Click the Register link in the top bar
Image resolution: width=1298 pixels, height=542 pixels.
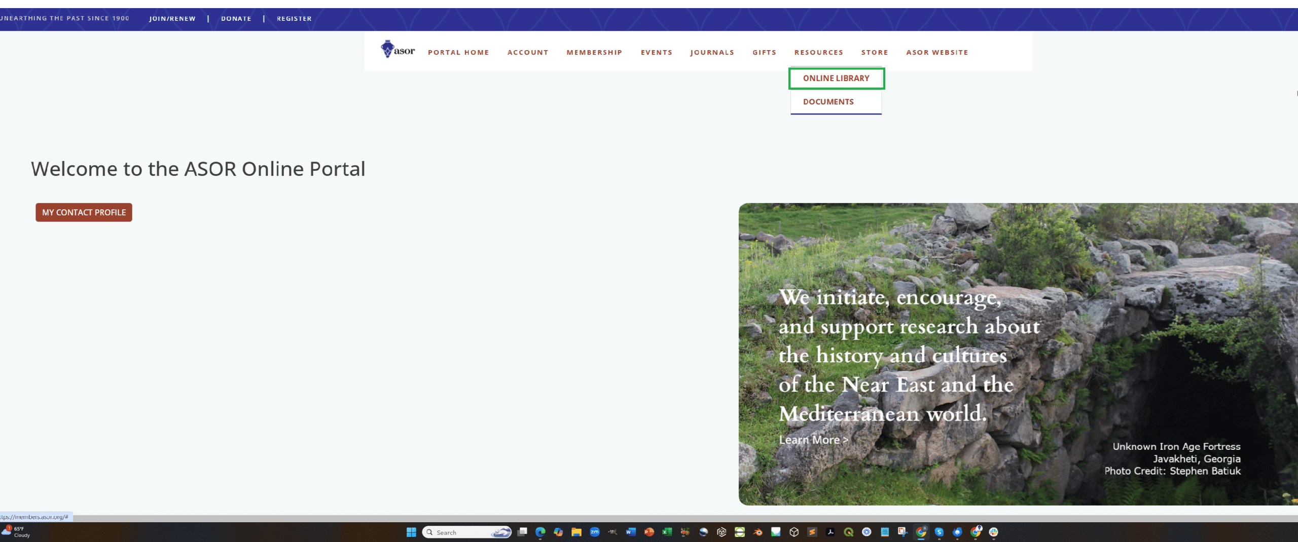pyautogui.click(x=294, y=19)
